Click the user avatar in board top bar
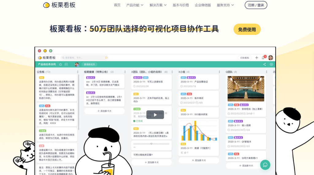The width and height of the screenshot is (314, 175). click(x=270, y=58)
